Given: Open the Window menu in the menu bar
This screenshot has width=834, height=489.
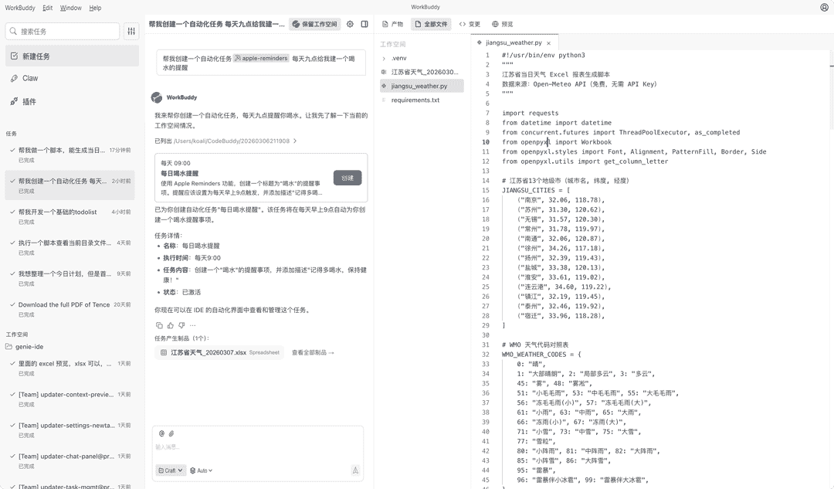Looking at the screenshot, I should tap(70, 7).
